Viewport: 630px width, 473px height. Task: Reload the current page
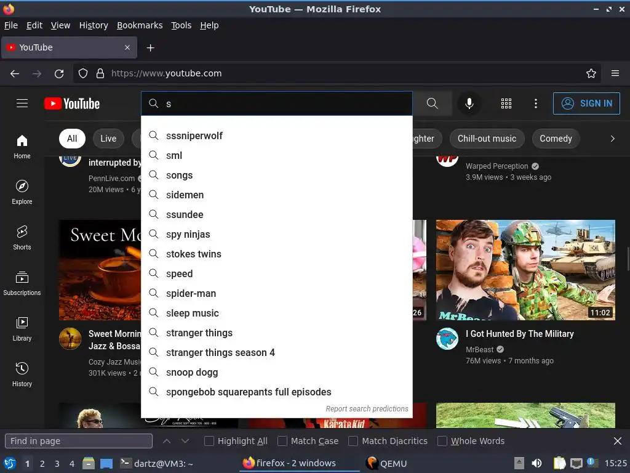click(59, 73)
